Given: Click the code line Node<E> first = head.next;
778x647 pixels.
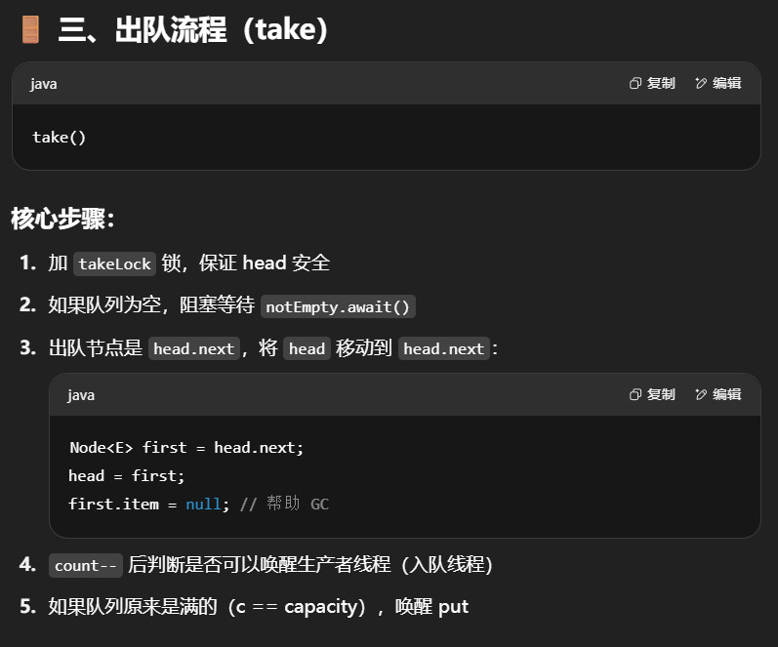Looking at the screenshot, I should pyautogui.click(x=186, y=447).
